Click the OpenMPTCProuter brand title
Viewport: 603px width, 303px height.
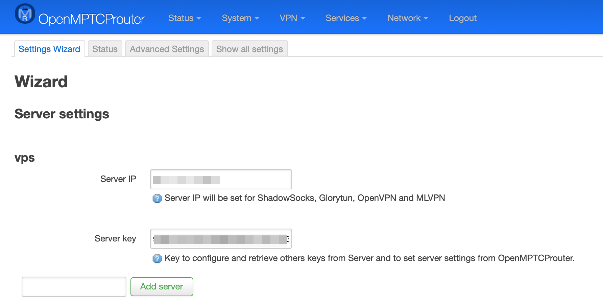coord(92,19)
